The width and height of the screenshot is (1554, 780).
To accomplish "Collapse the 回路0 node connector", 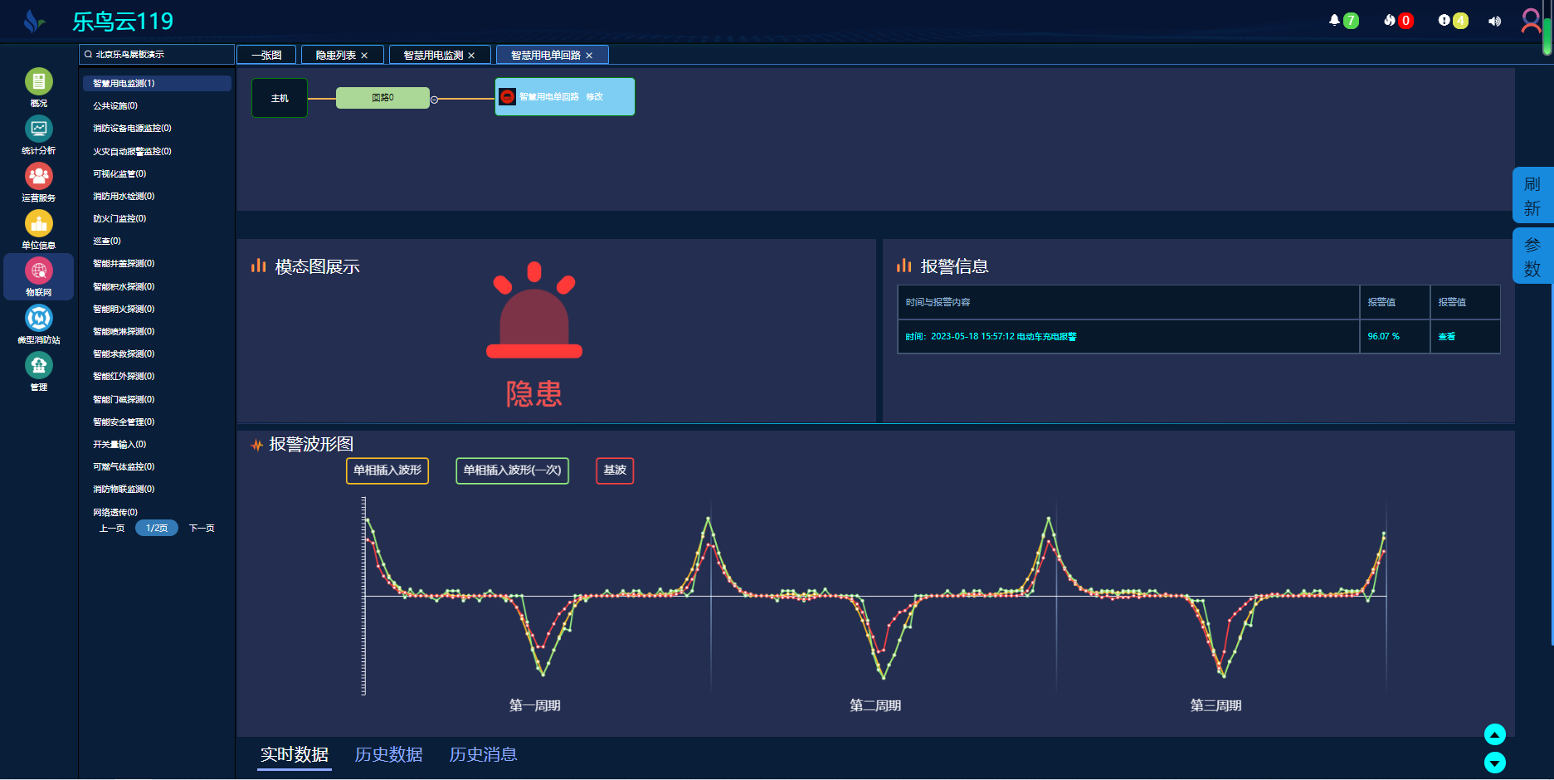I will pyautogui.click(x=434, y=100).
